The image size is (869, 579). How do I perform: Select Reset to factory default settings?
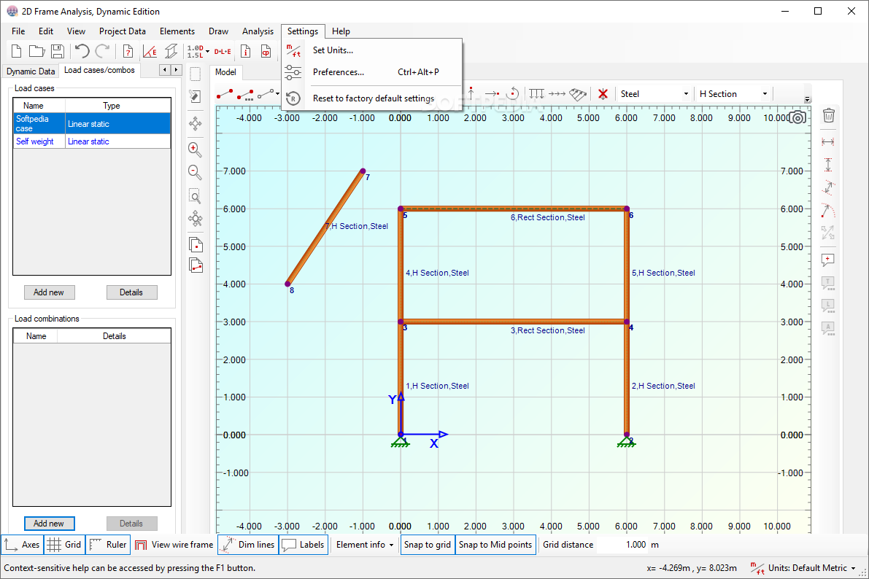[x=374, y=98]
